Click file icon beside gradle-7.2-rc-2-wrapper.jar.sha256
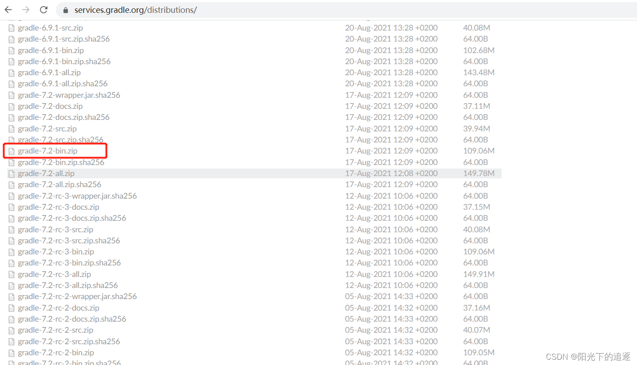This screenshot has width=637, height=365. pyautogui.click(x=12, y=296)
